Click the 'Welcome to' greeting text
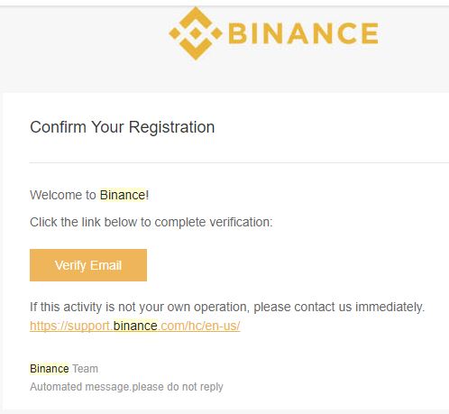This screenshot has height=414, width=449. (x=63, y=195)
